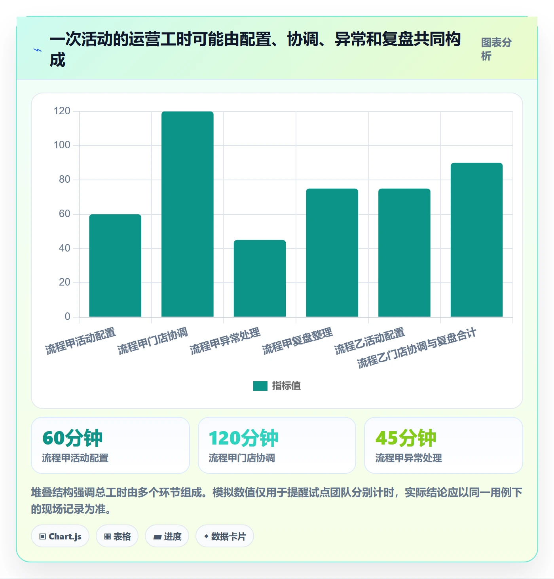
Task: Click the title 一次活动的运营工时 heading
Action: tap(255, 49)
